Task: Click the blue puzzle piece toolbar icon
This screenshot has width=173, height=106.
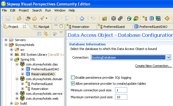Action: [82, 18]
